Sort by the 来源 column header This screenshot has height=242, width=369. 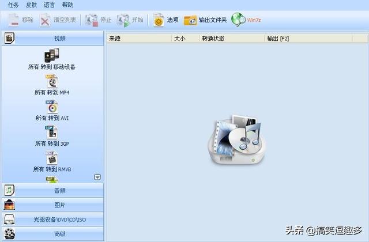[x=140, y=39]
